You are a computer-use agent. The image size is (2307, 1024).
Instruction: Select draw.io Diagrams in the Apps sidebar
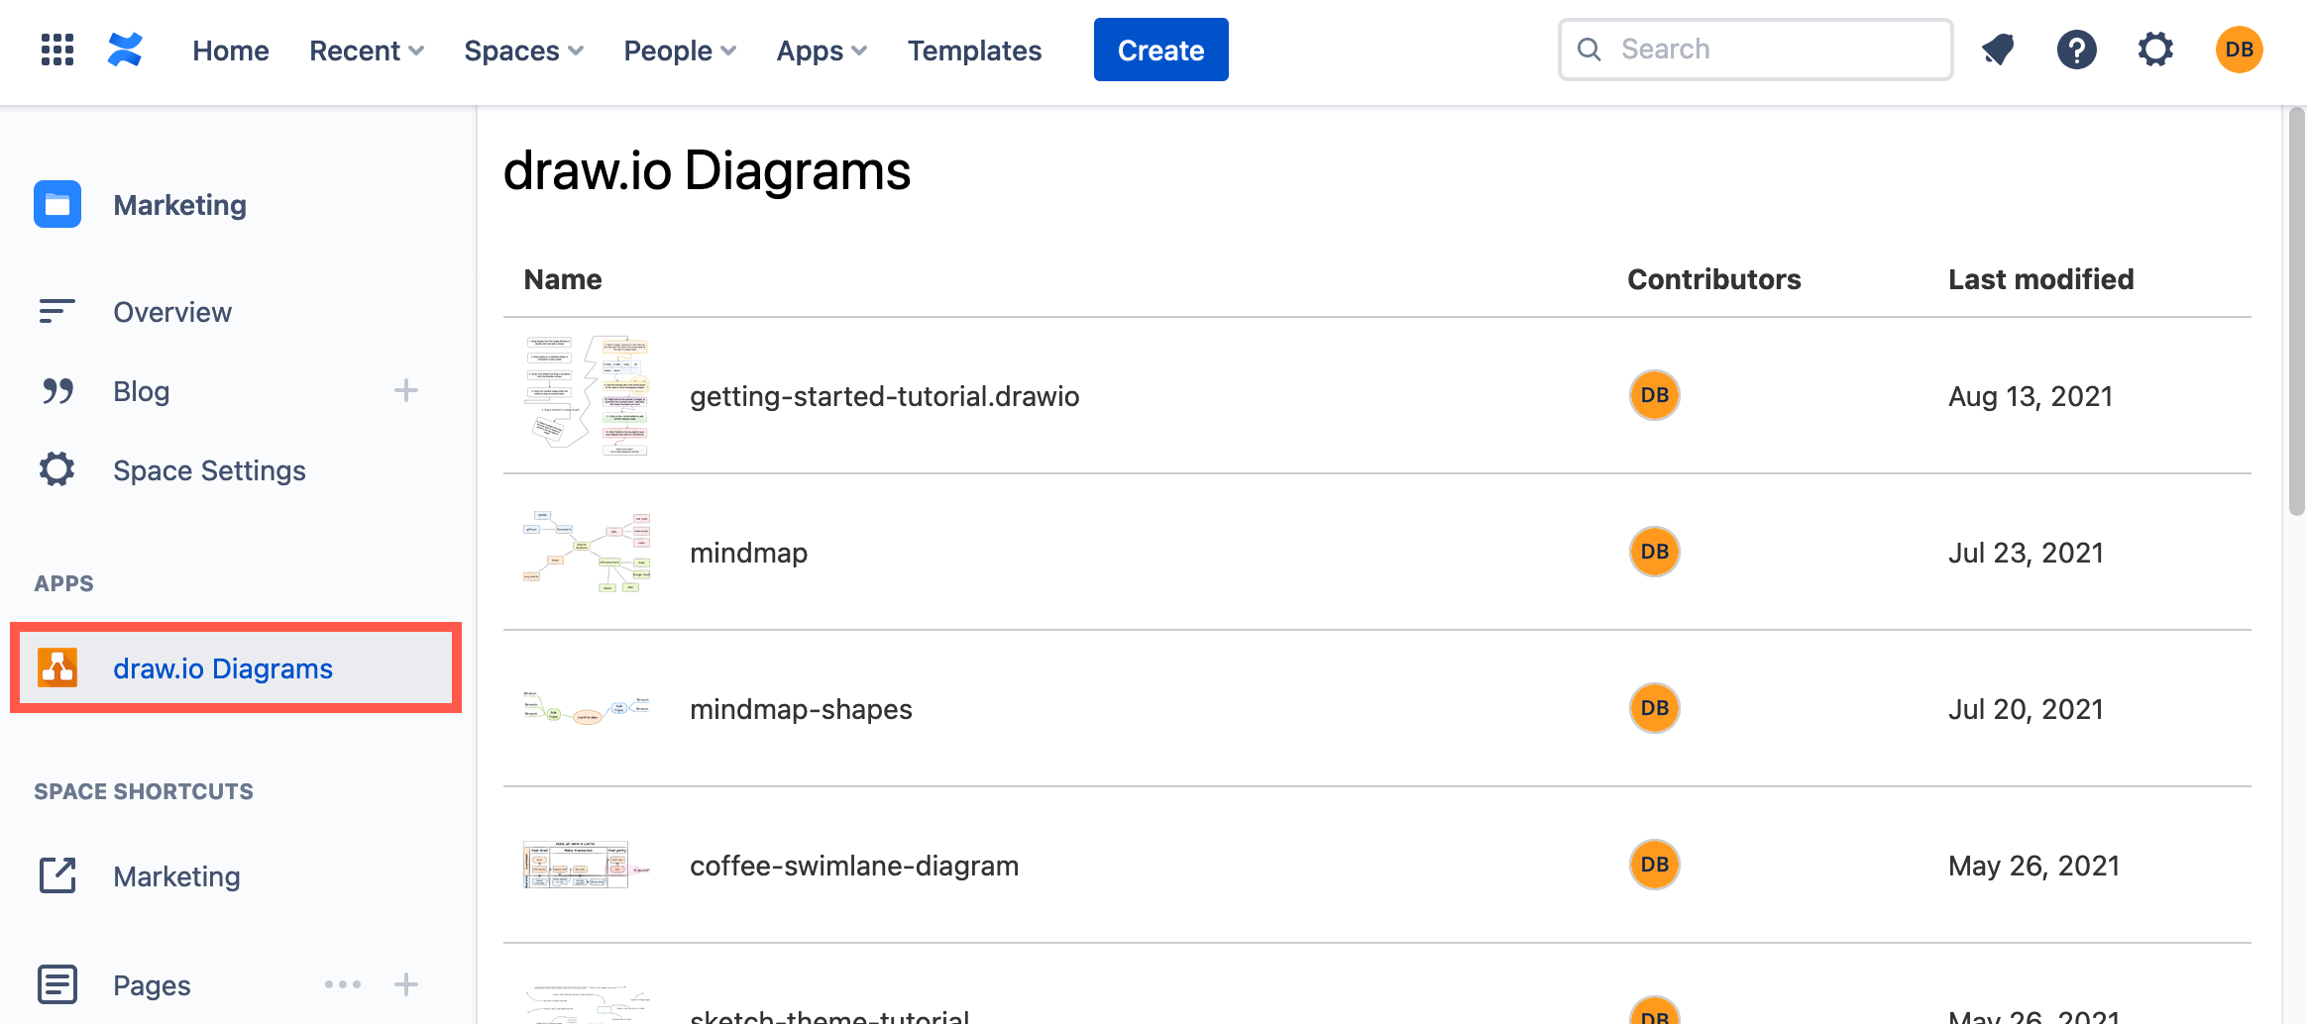[x=223, y=667]
